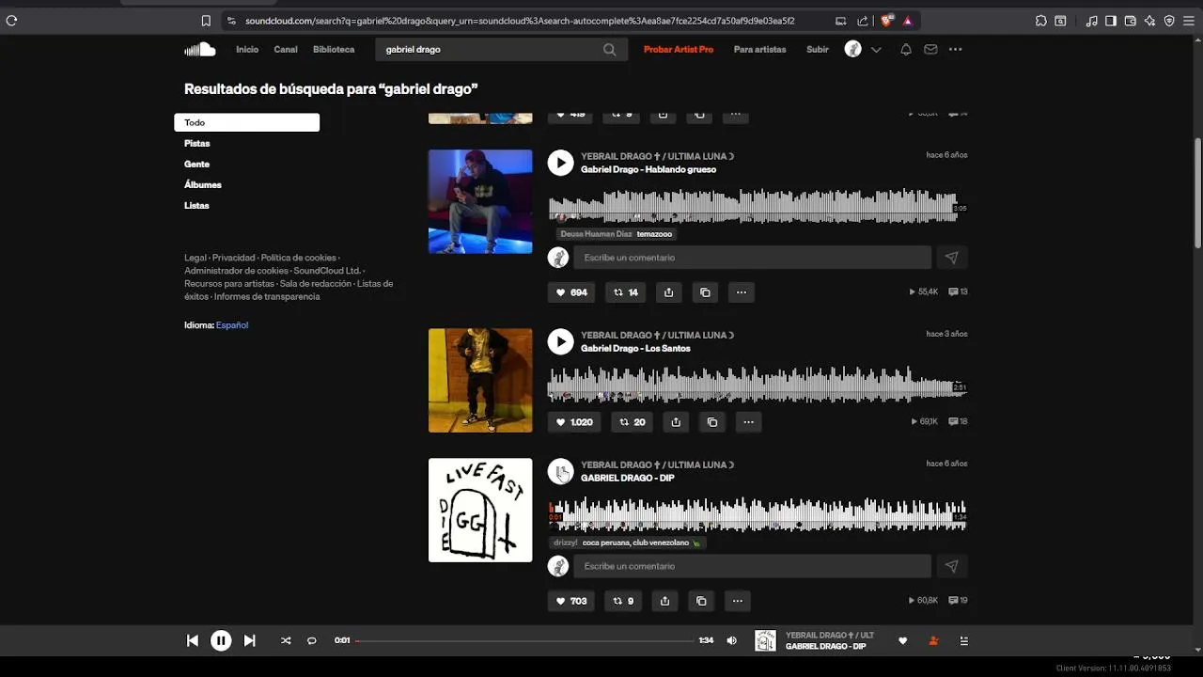Share the Hablando grueso track
Viewport: 1203px width, 677px height.
pos(668,292)
